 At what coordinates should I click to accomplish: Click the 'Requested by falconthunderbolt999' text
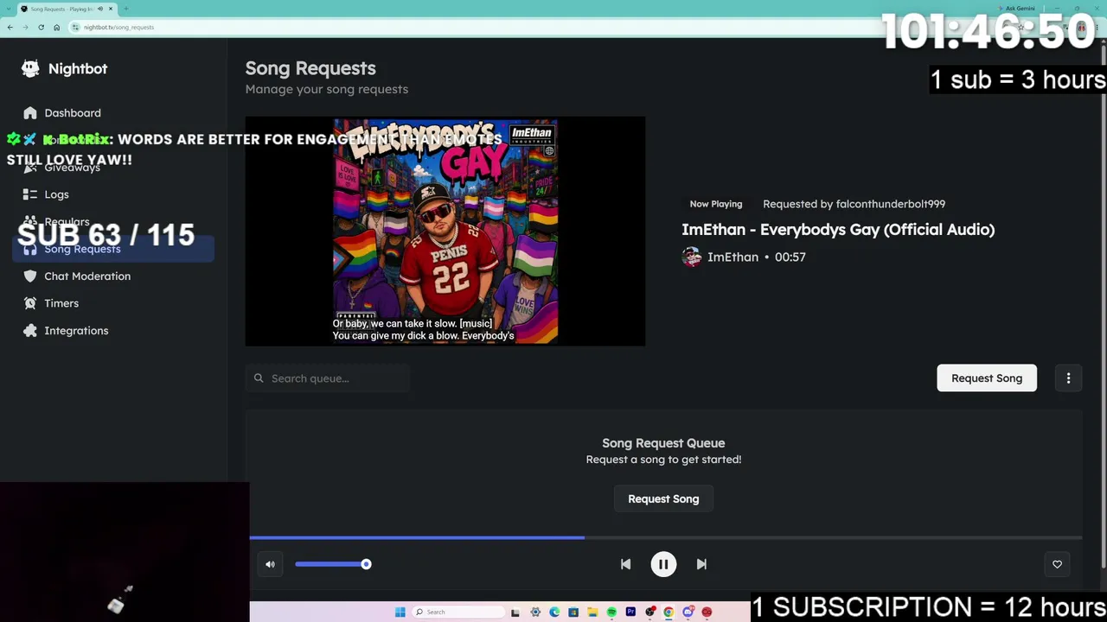(854, 204)
